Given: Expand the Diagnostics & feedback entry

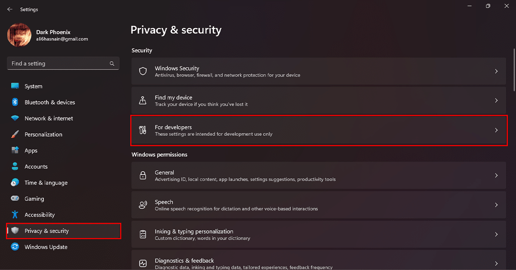Looking at the screenshot, I should pos(318,261).
